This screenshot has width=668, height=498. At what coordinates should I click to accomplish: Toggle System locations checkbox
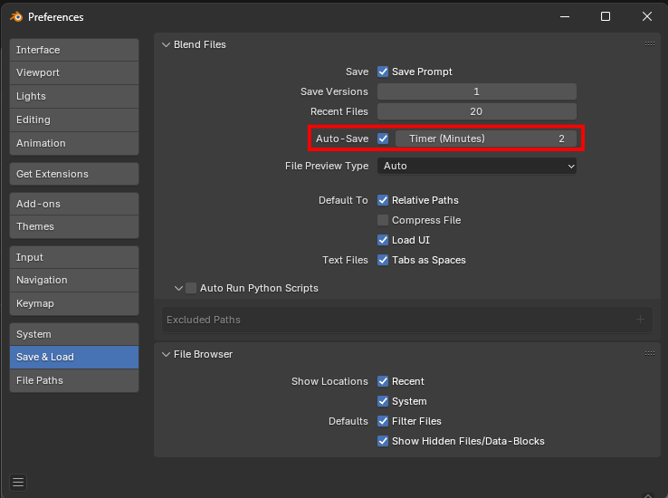pos(383,401)
